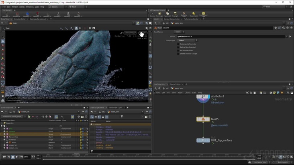Open network editor Layout menu

point(187,93)
